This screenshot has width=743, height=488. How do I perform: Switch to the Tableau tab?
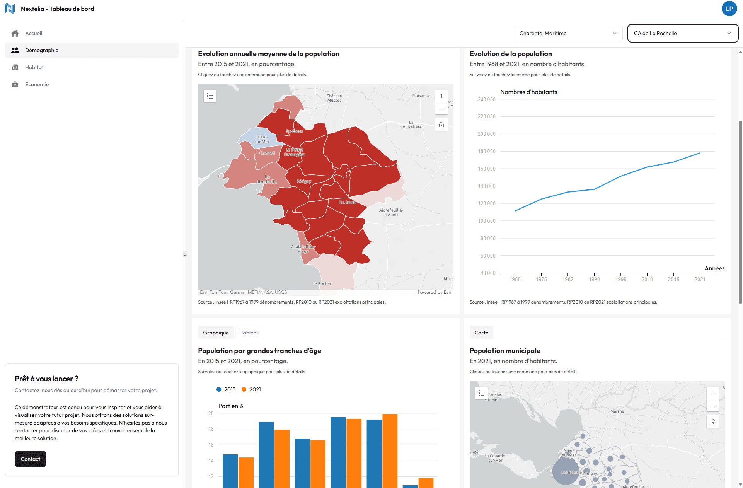click(x=250, y=333)
